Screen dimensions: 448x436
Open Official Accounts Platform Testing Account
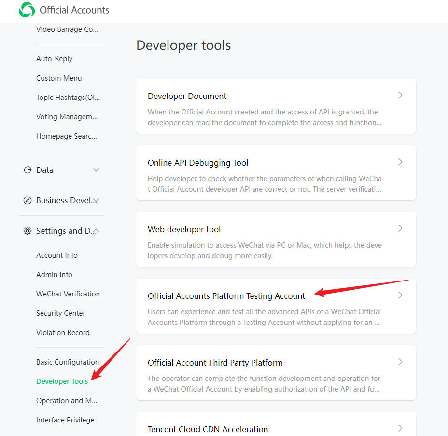(226, 296)
